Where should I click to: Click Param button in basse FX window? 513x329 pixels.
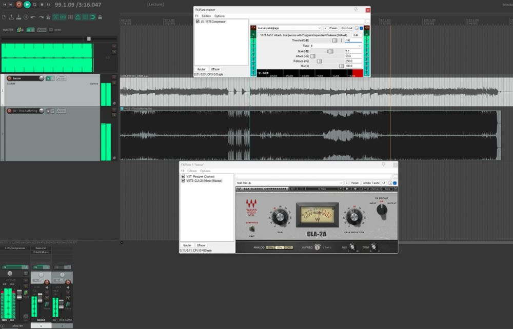click(355, 183)
